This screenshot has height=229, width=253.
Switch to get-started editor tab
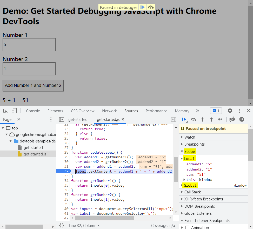coord(78,120)
